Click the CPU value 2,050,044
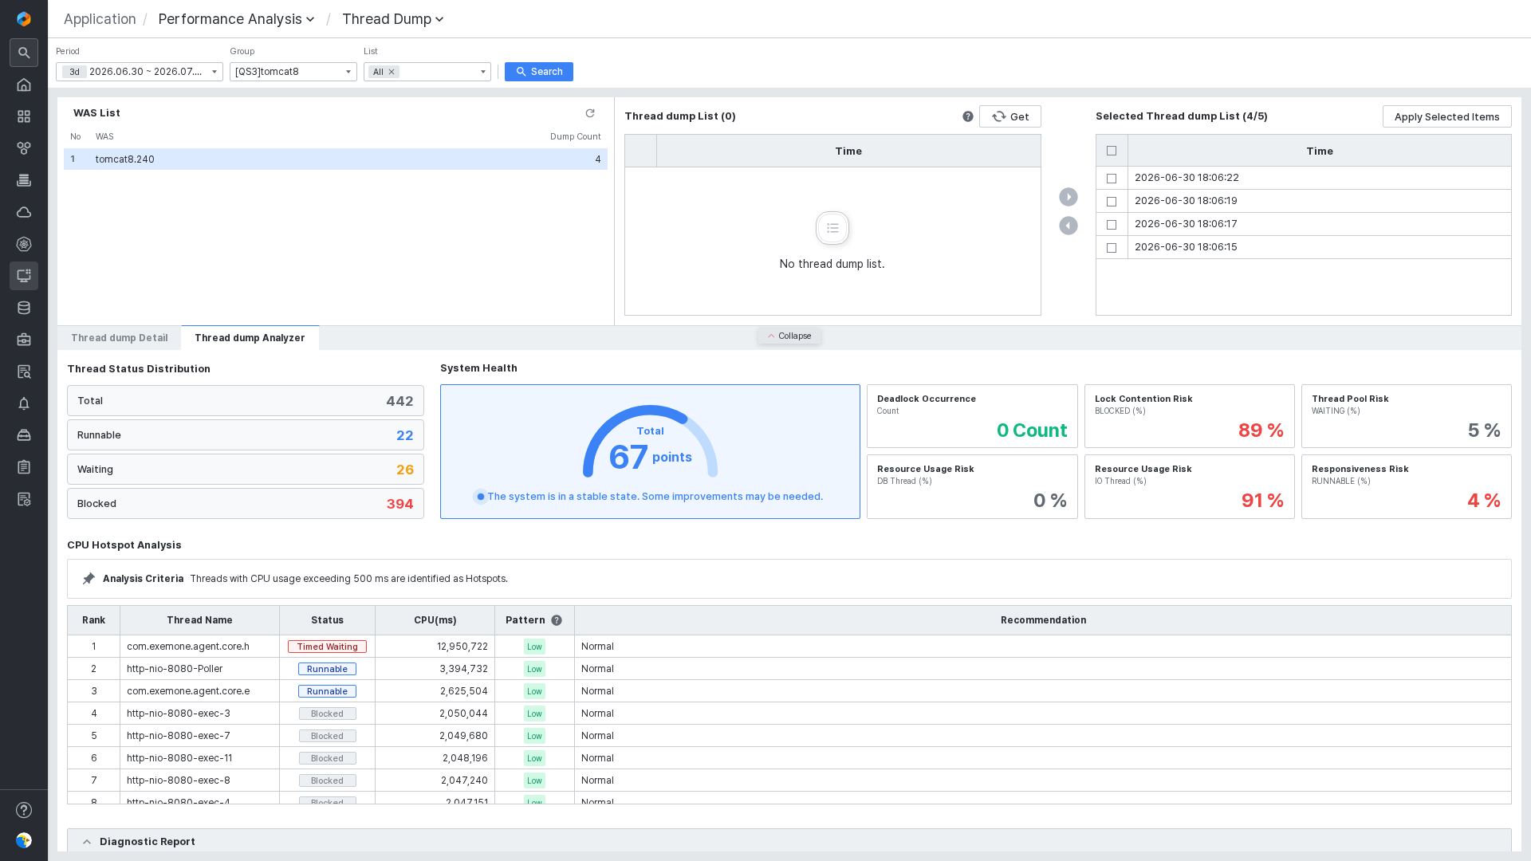 463,714
